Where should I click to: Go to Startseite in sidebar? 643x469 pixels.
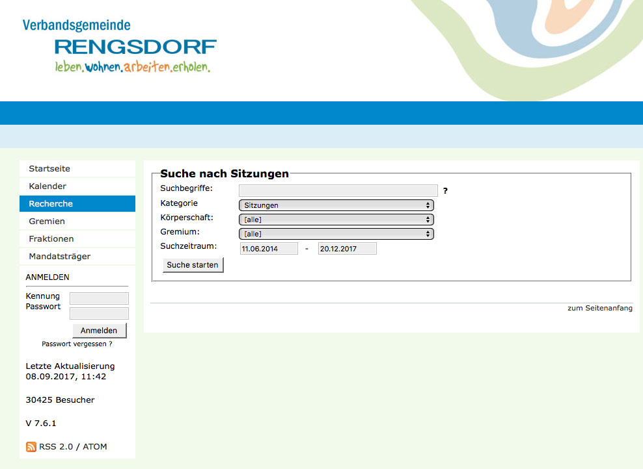[x=49, y=169]
